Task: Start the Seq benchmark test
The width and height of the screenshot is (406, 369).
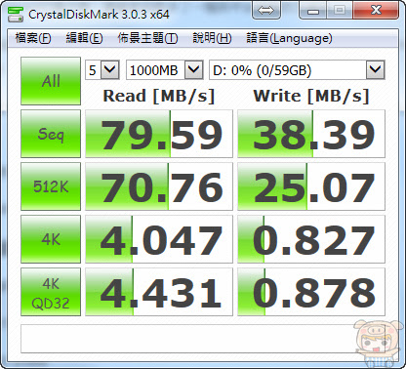Action: coord(51,134)
